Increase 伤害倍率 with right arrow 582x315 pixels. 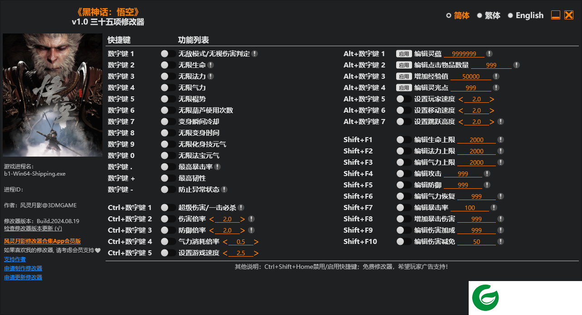coord(242,219)
